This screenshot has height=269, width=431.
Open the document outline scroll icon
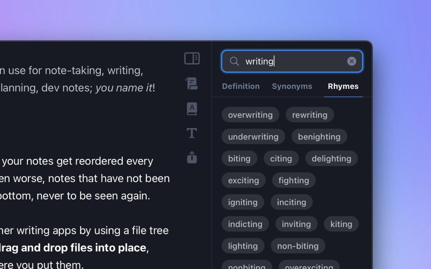click(x=192, y=84)
